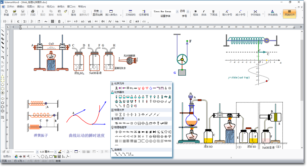Viewport: 308px width, 167px height.
Task: Select the ellipse shape in the drawing toolbar
Action: coord(42,156)
